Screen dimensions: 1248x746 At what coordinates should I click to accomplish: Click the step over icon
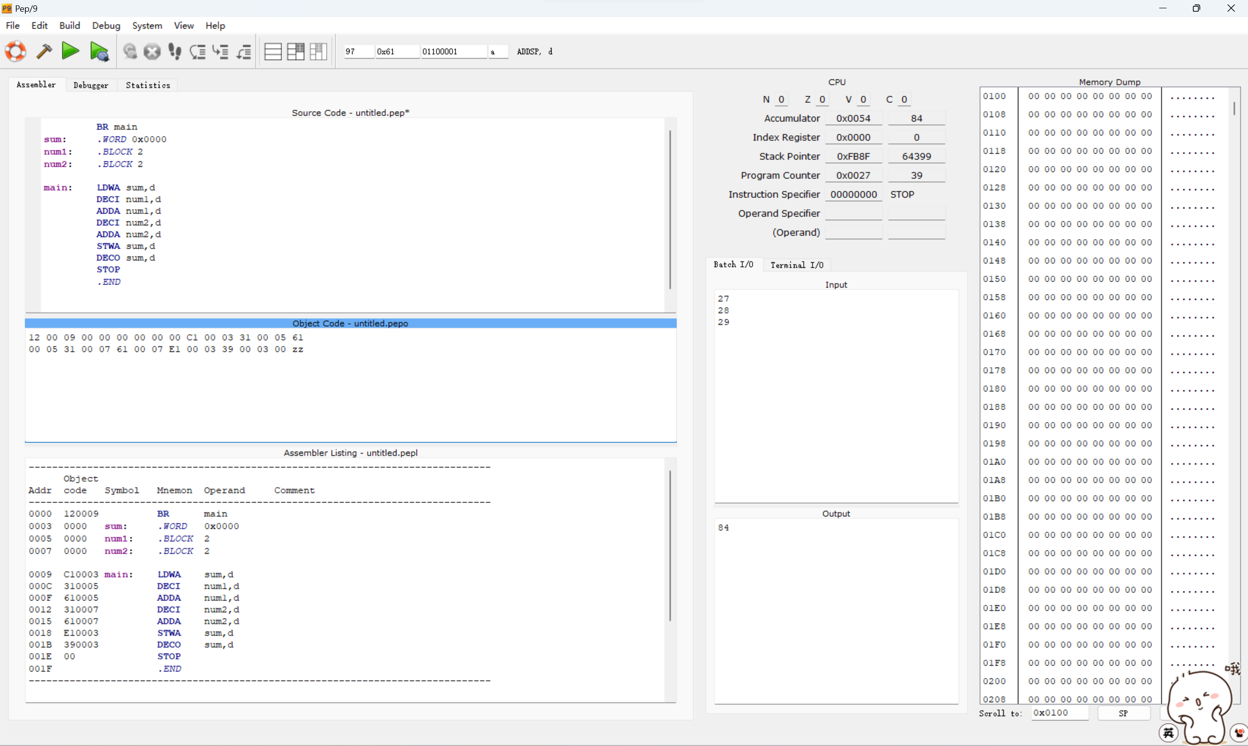tap(198, 51)
